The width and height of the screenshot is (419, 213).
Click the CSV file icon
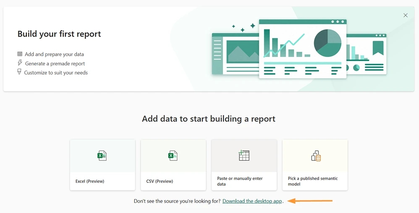(173, 156)
